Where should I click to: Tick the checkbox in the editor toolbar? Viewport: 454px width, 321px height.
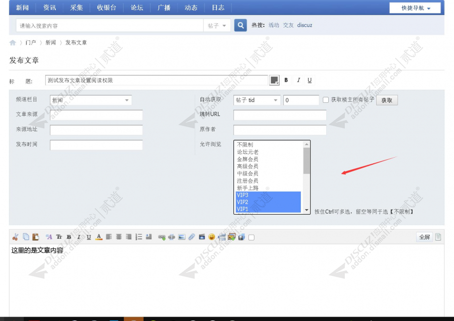pos(251,238)
